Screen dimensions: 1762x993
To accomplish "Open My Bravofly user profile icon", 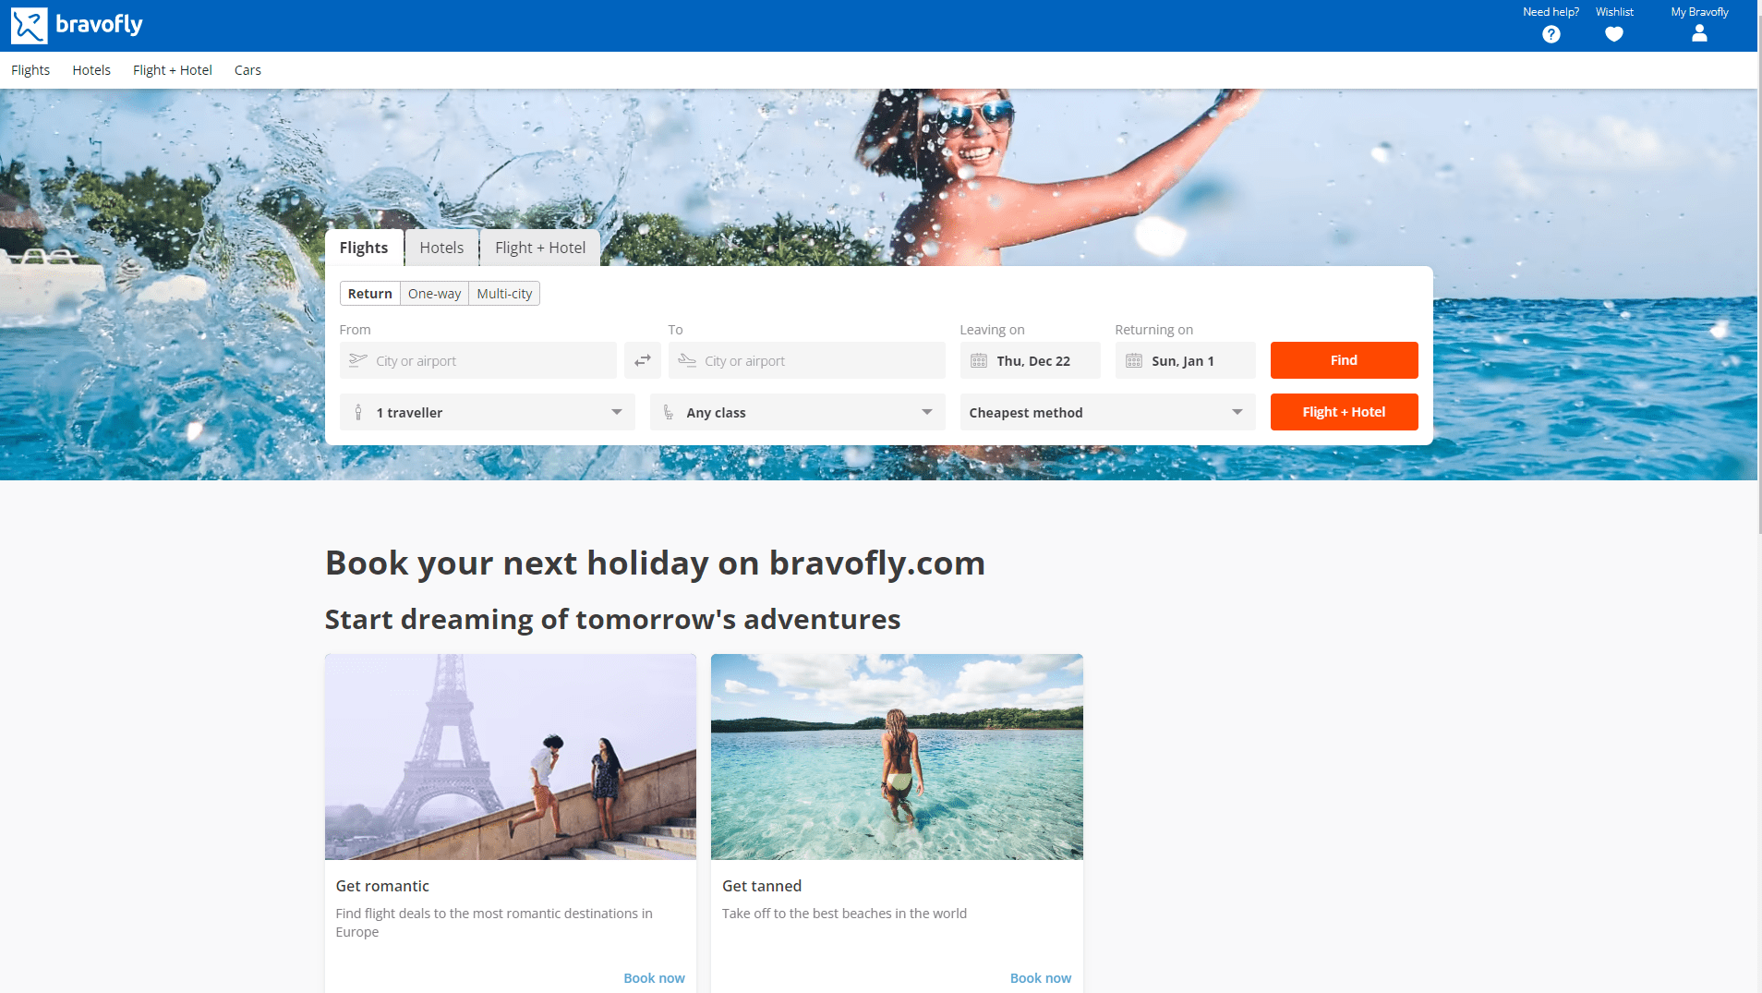I will tap(1698, 33).
